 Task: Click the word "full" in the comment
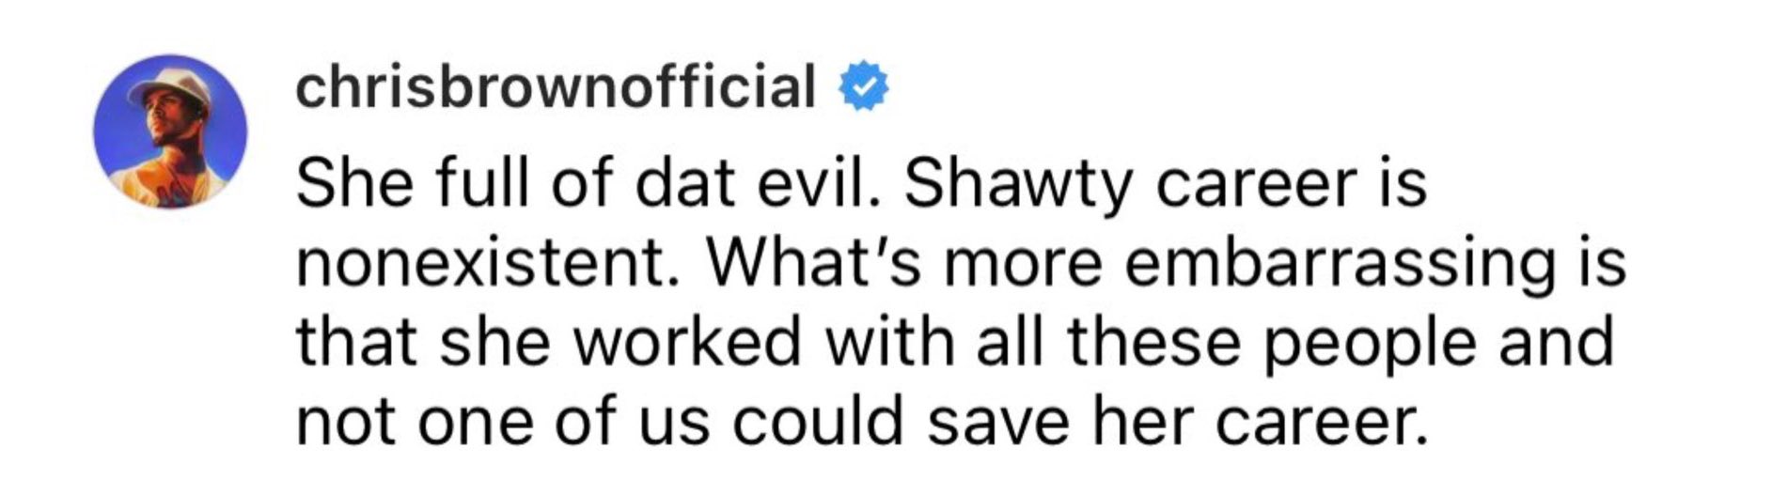click(x=484, y=183)
